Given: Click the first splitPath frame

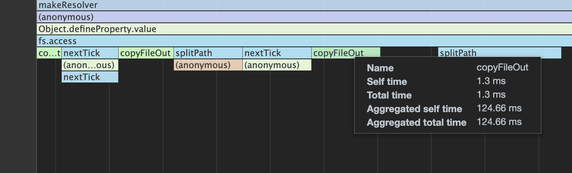Looking at the screenshot, I should coord(208,53).
